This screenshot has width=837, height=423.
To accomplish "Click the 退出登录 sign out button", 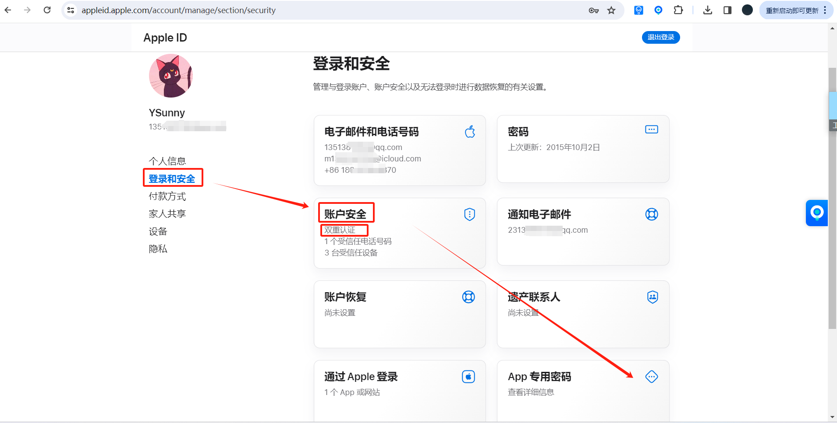I will (x=661, y=37).
